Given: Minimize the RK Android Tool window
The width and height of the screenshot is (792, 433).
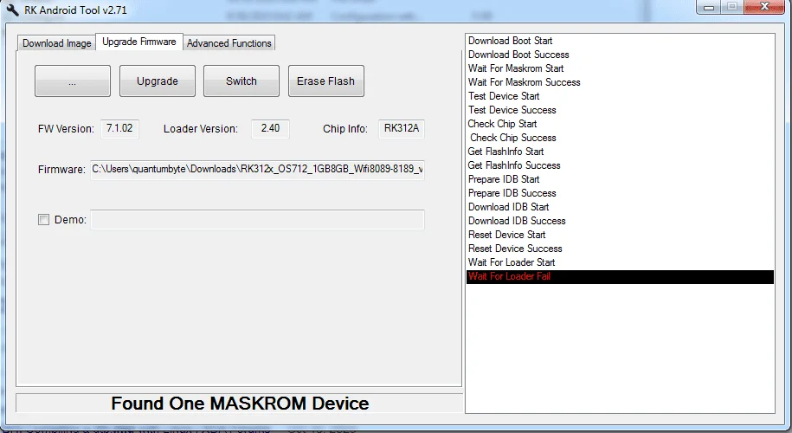Looking at the screenshot, I should 709,7.
